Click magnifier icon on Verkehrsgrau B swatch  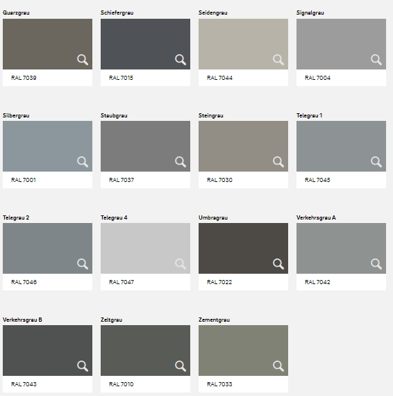click(x=83, y=366)
